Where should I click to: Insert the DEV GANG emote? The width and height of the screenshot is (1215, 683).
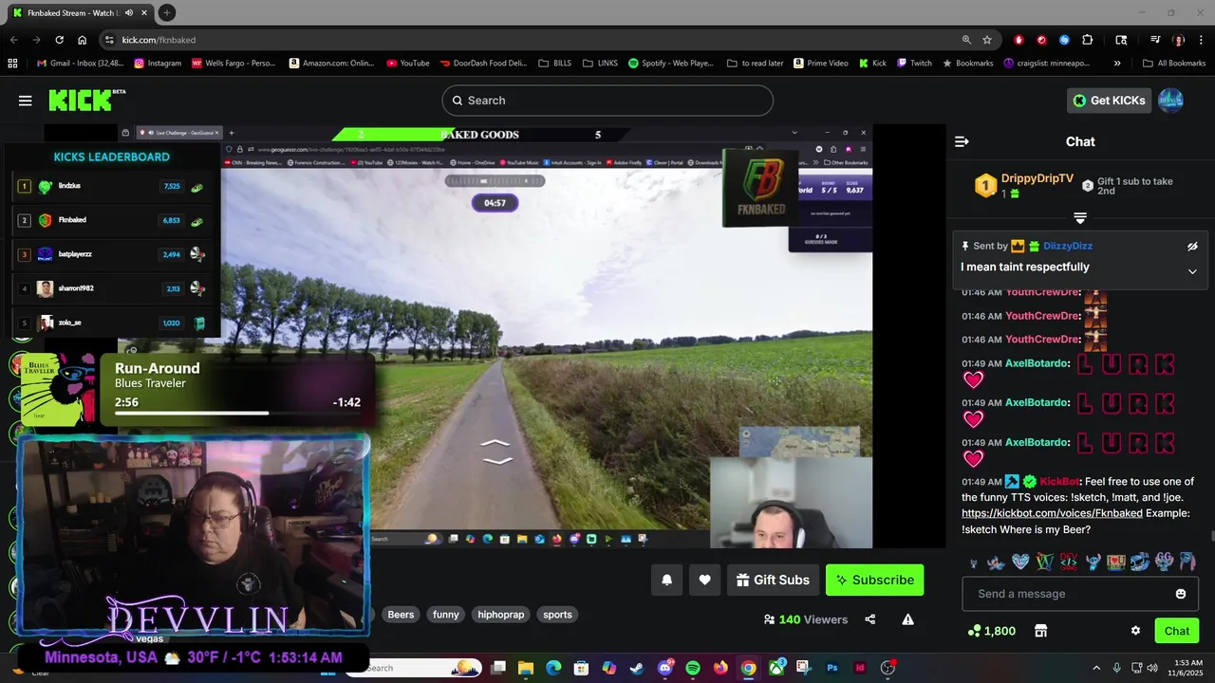pyautogui.click(x=1069, y=562)
